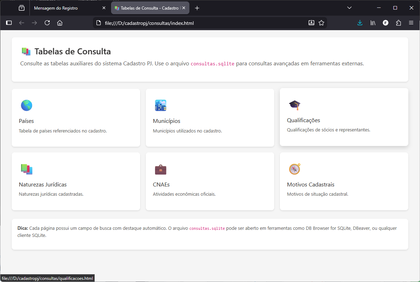
Task: Open the Firefox application hamburger menu
Action: 411,23
